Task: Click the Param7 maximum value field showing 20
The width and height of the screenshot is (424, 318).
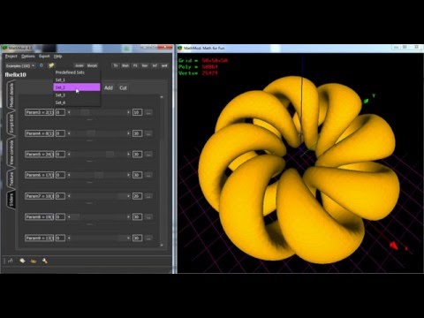Action: [x=137, y=196]
